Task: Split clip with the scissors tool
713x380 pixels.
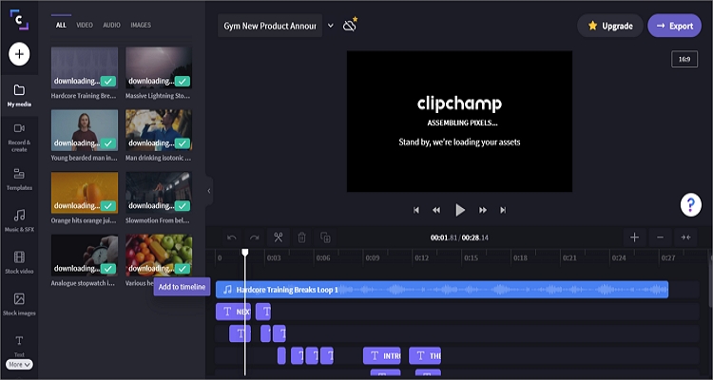Action: [x=279, y=237]
